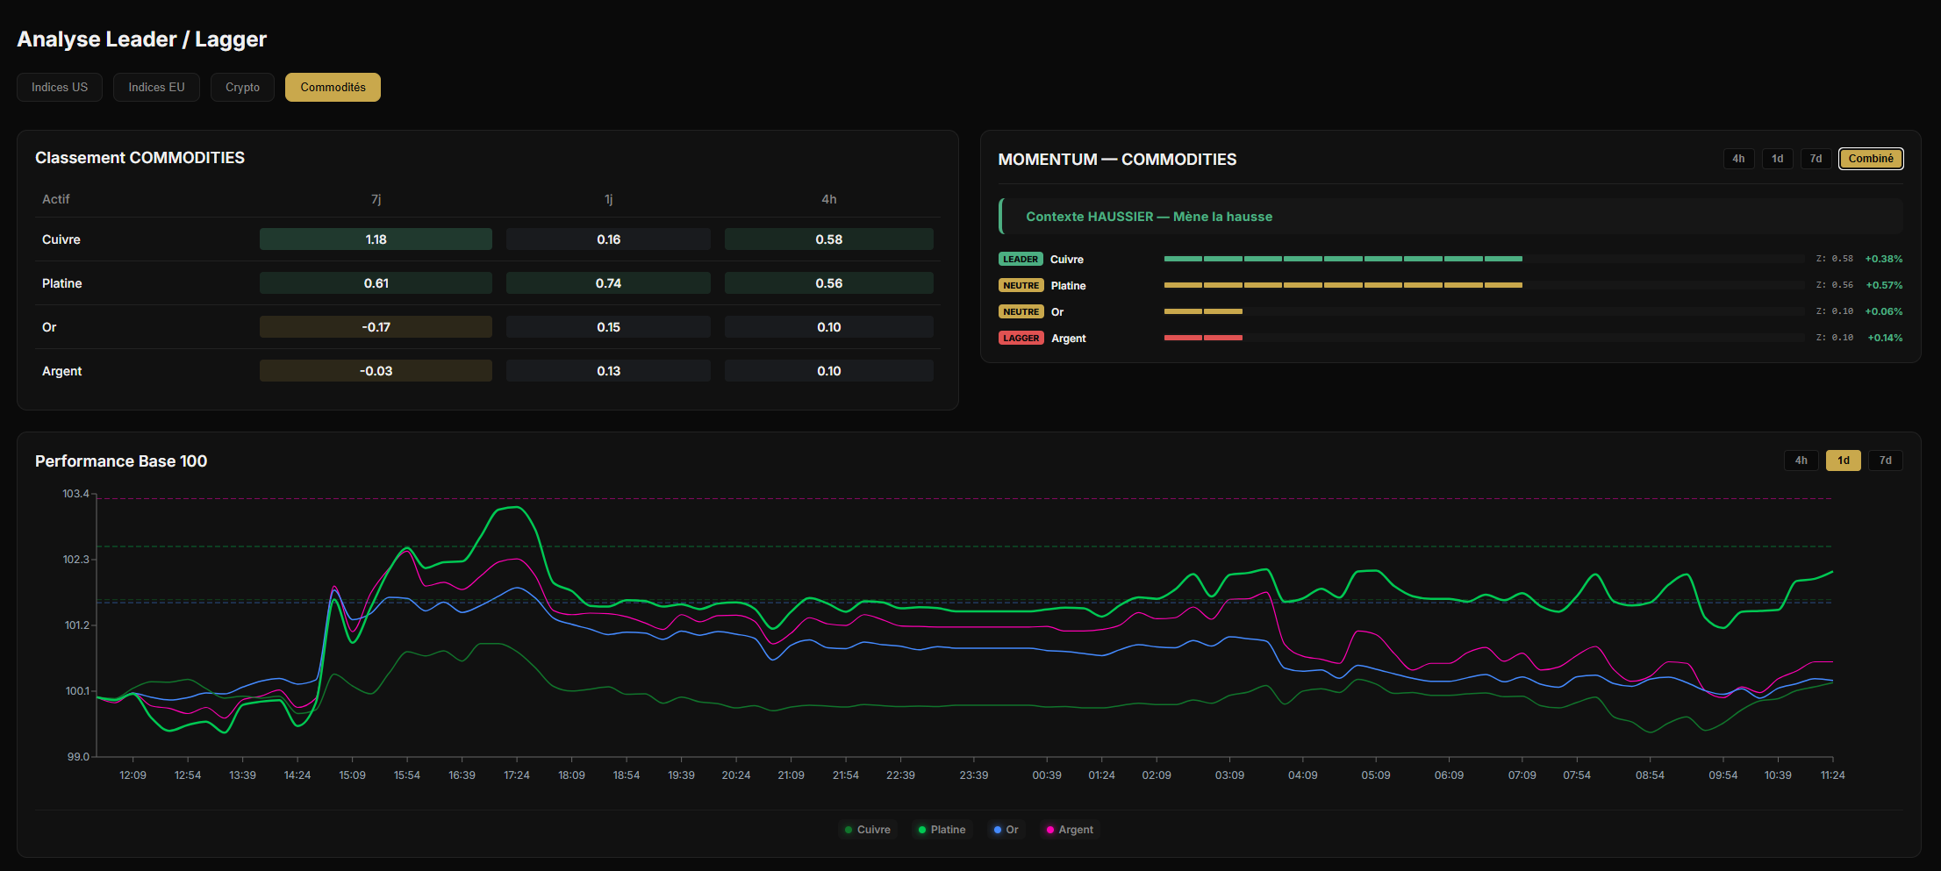Toggle Argent series in chart legend

click(1070, 830)
